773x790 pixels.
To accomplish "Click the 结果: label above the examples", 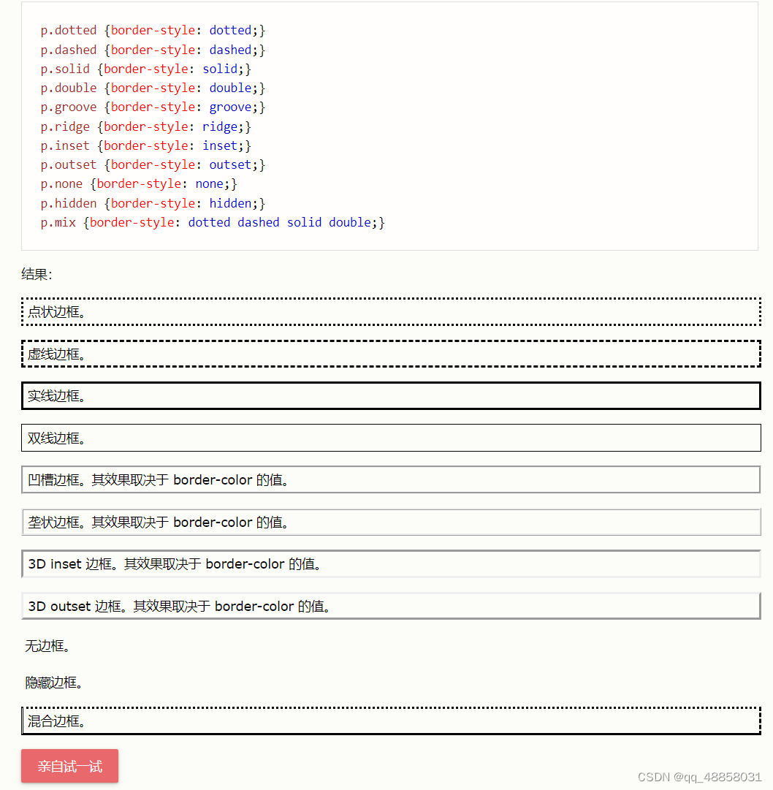I will pyautogui.click(x=31, y=274).
